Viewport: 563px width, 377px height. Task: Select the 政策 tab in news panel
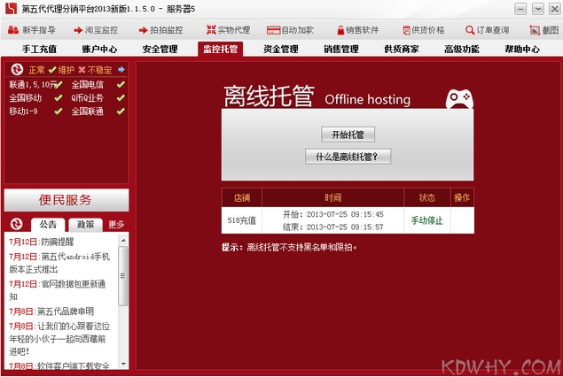click(x=85, y=225)
